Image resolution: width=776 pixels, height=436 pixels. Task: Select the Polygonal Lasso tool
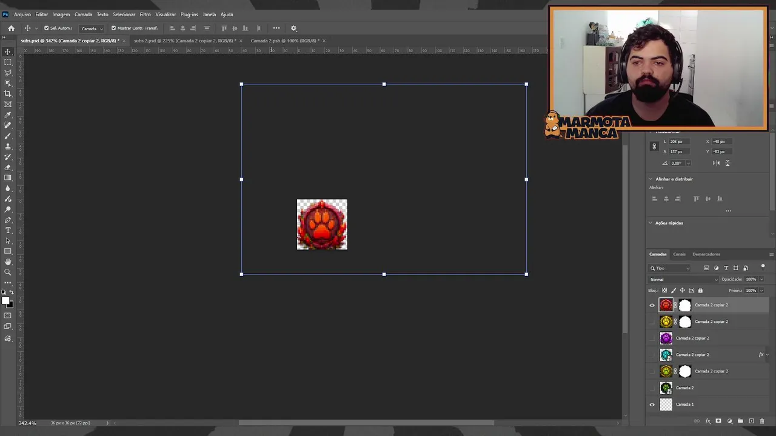(8, 73)
